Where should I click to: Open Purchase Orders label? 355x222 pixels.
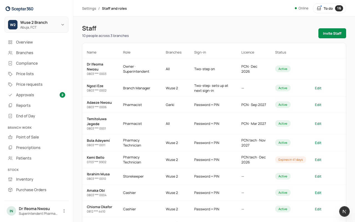(x=31, y=190)
